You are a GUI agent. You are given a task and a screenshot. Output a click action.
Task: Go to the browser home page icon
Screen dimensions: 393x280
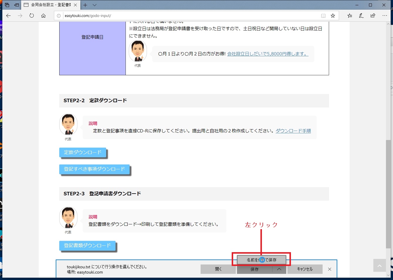pyautogui.click(x=43, y=16)
